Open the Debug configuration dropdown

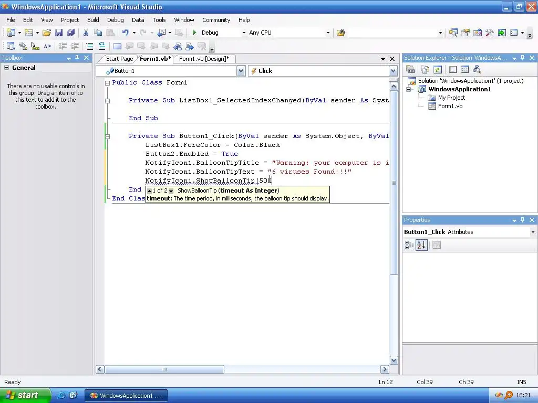tap(244, 33)
